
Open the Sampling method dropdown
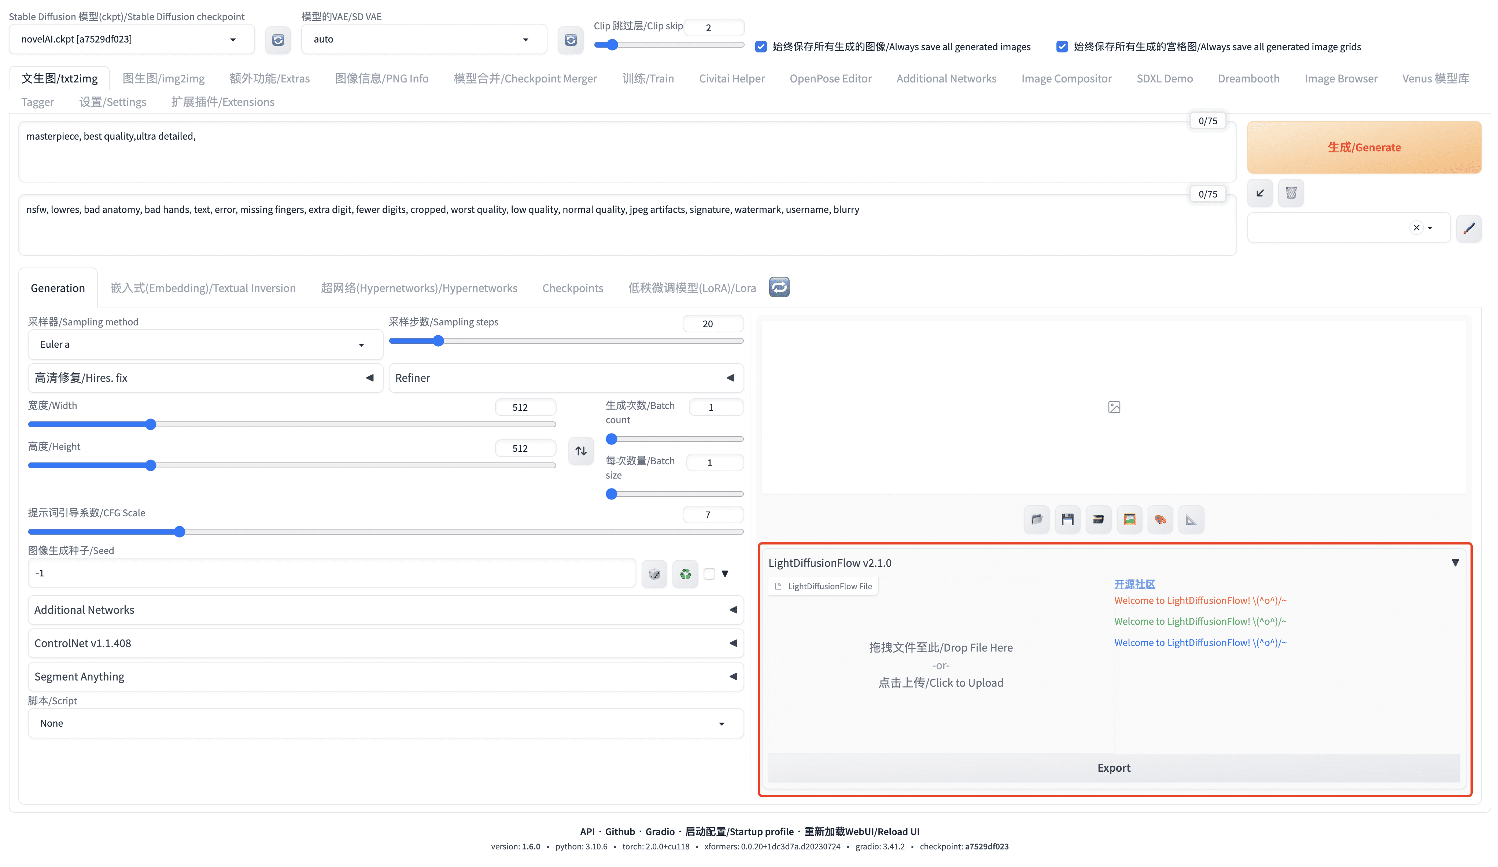click(x=205, y=344)
